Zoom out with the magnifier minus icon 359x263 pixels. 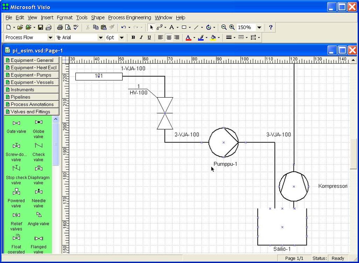(x=224, y=27)
